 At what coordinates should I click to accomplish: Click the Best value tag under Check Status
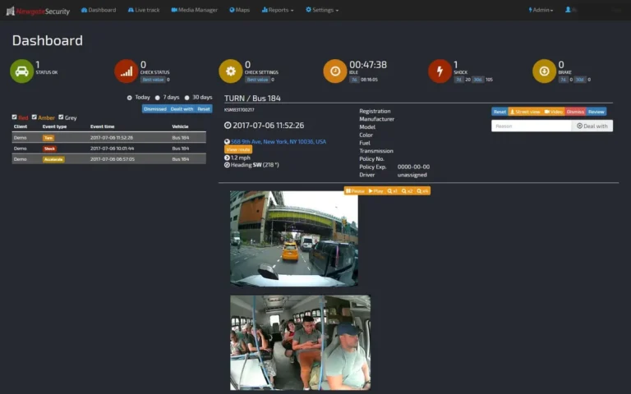click(153, 80)
